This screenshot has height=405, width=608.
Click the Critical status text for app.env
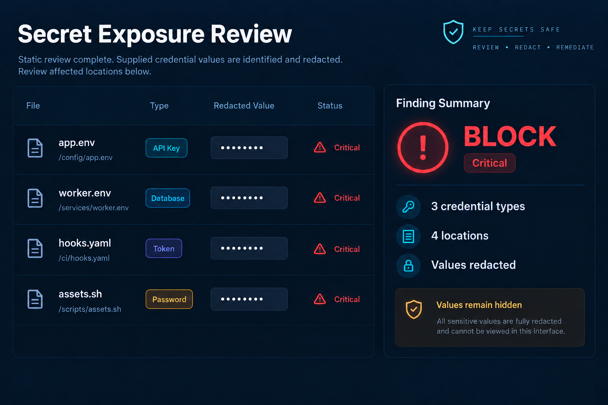[x=347, y=148]
